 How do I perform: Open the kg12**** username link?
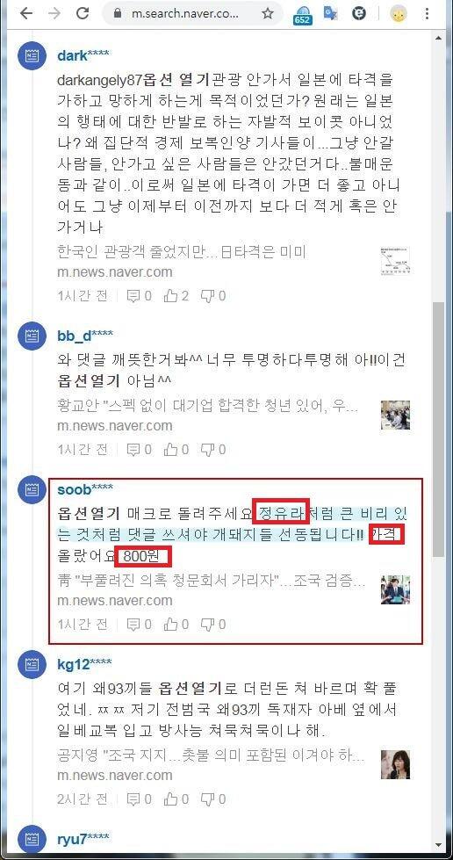coord(84,664)
